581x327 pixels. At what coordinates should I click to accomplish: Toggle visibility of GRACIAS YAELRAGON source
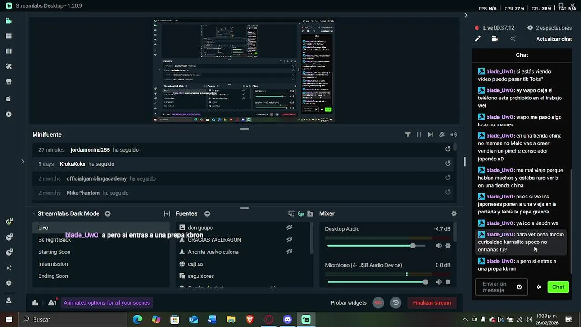[x=289, y=239]
